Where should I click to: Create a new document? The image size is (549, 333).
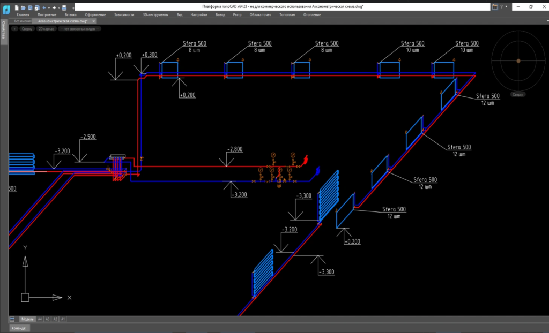pos(17,8)
